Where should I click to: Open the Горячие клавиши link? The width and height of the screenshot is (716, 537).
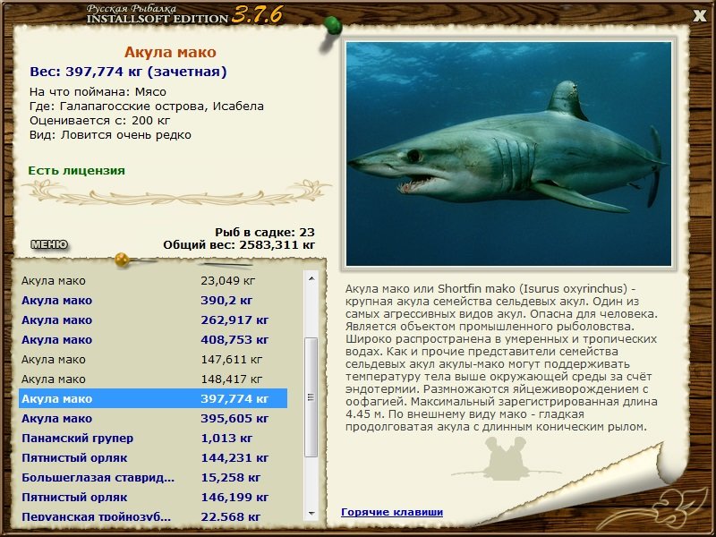pyautogui.click(x=392, y=512)
